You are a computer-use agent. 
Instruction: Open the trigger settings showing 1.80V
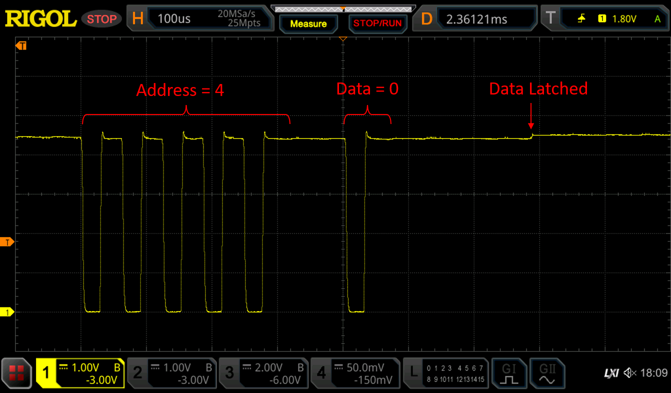tap(607, 19)
